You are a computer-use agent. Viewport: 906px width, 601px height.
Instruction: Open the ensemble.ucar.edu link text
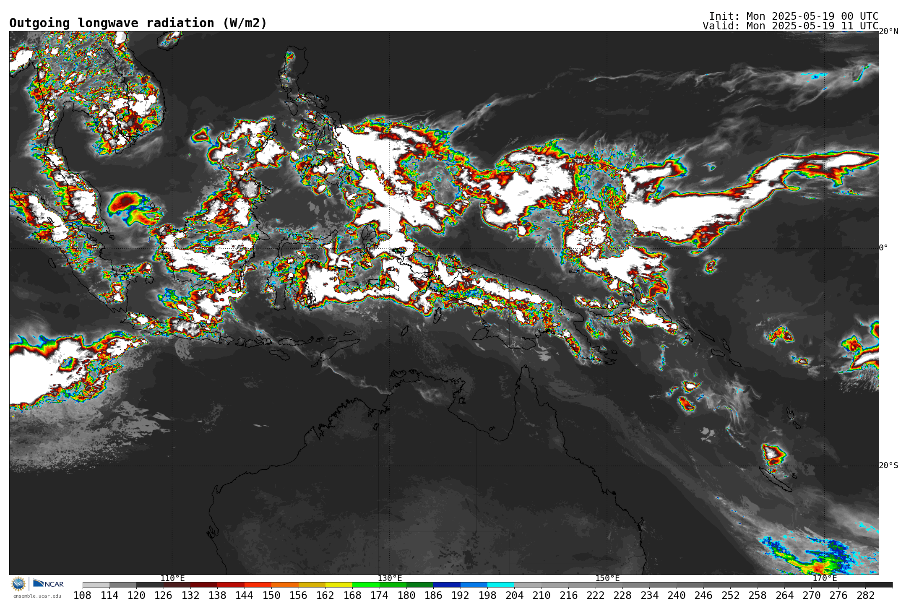point(37,596)
